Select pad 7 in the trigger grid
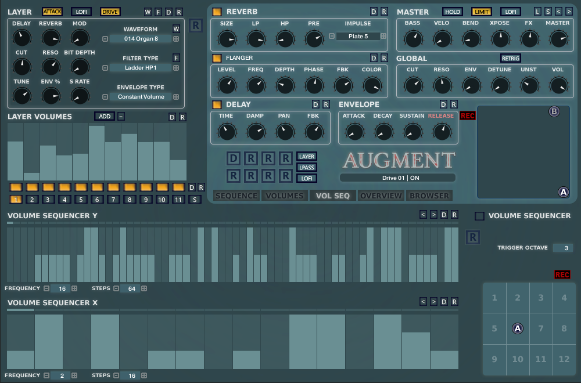Screen dimensions: 581x383 pos(541,328)
